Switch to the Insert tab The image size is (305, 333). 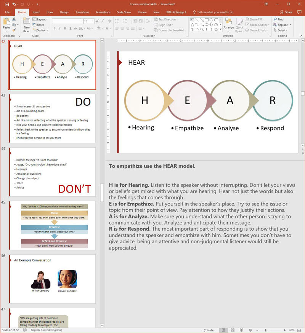coord(36,12)
